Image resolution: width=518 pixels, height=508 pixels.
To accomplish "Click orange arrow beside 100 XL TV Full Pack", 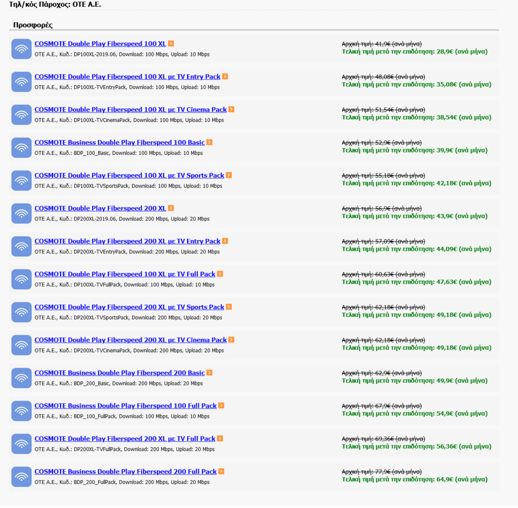I will pyautogui.click(x=220, y=274).
